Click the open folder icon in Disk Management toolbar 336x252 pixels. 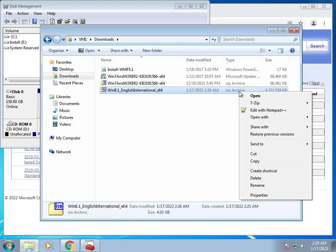pyautogui.click(x=67, y=21)
